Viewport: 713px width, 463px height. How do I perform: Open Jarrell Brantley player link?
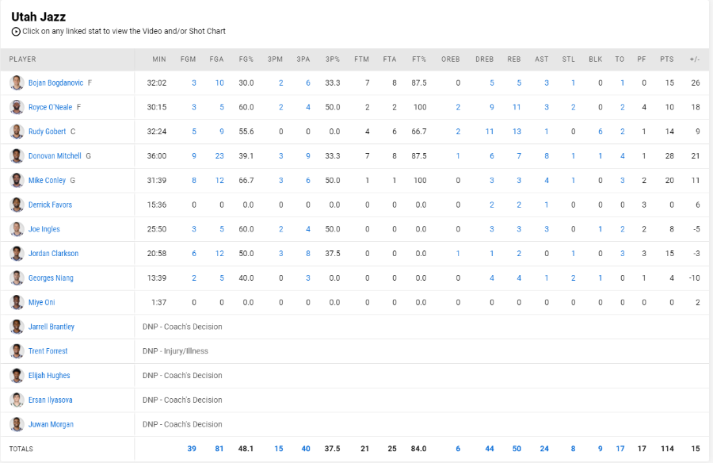point(51,327)
